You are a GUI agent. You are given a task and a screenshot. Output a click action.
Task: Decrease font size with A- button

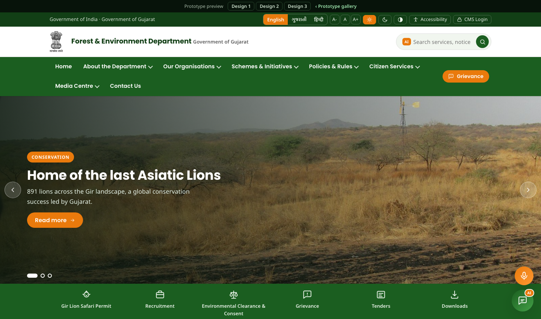[335, 20]
